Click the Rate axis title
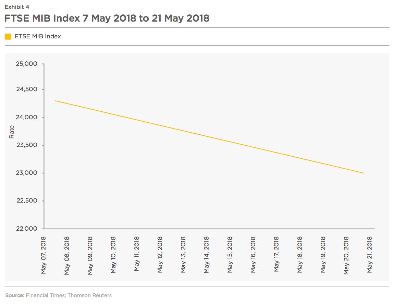Screen dimensions: 394x304 coord(12,132)
